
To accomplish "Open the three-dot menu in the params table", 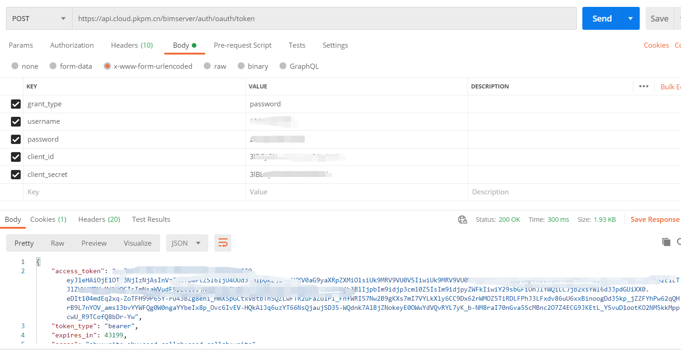I will click(x=643, y=86).
